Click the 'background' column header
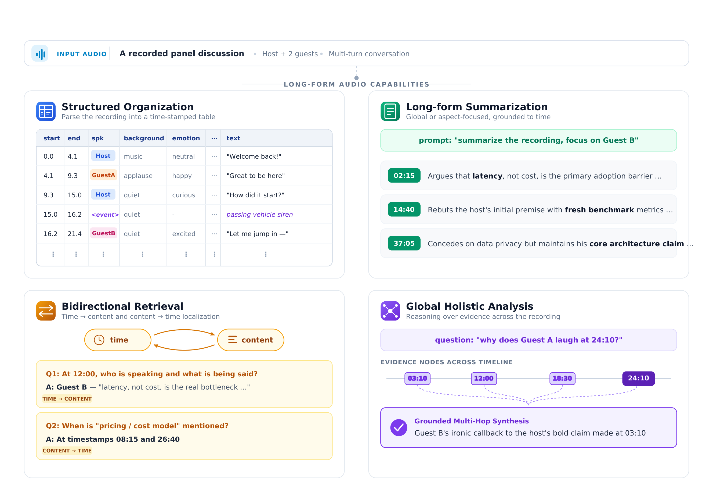The image size is (713, 496). coord(144,138)
